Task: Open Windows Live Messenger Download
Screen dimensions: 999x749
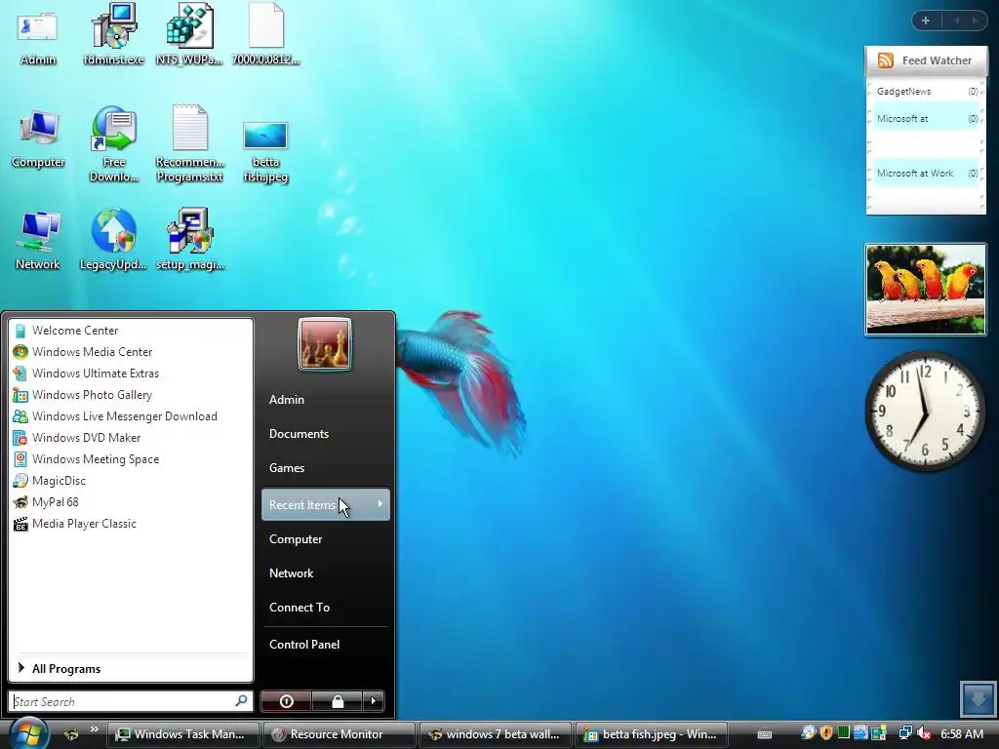Action: (x=131, y=415)
